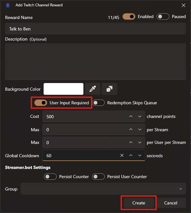Toggle the Enabled switch off
Viewport: 191px width, 213px height.
pyautogui.click(x=129, y=16)
